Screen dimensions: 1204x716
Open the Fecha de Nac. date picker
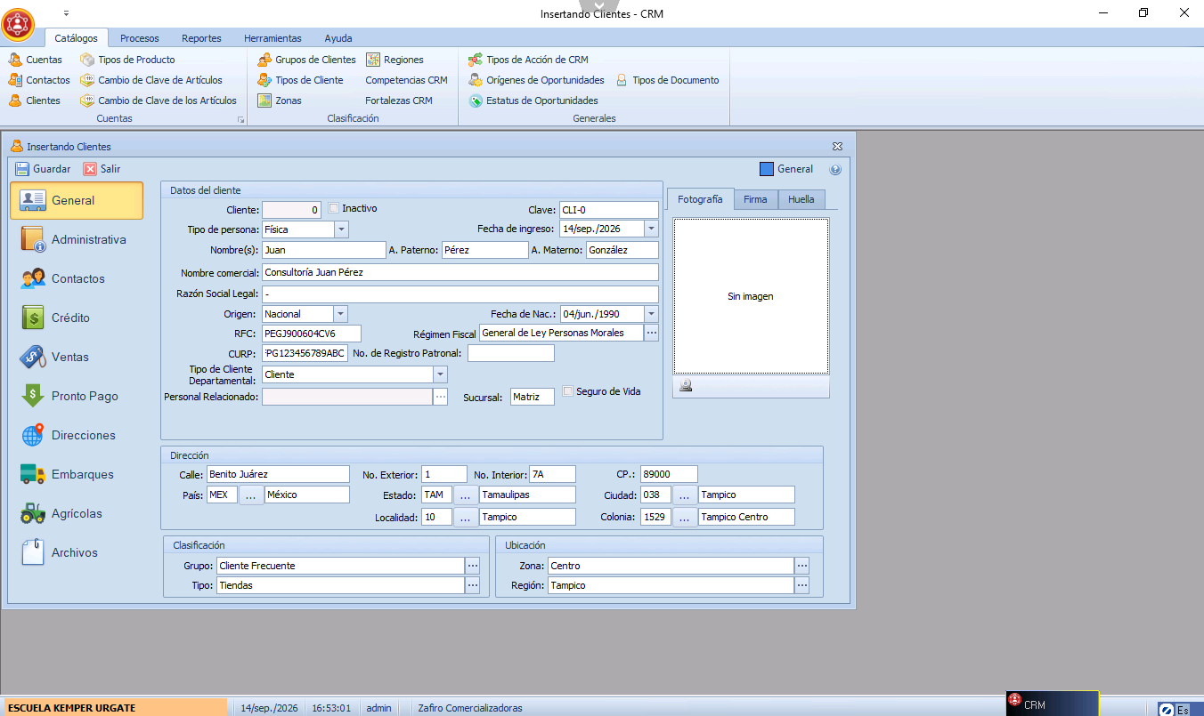pyautogui.click(x=651, y=314)
